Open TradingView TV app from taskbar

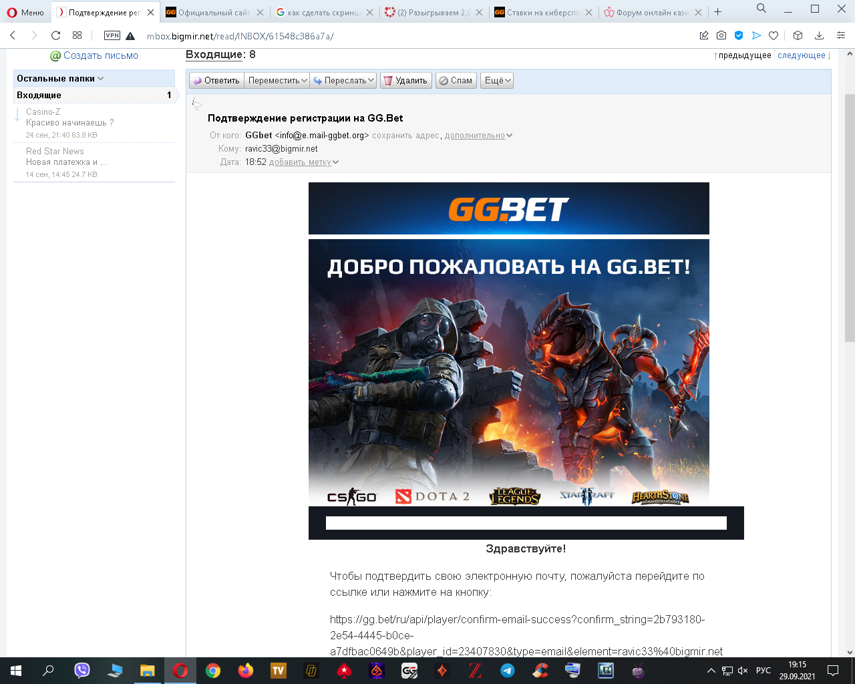click(x=279, y=671)
